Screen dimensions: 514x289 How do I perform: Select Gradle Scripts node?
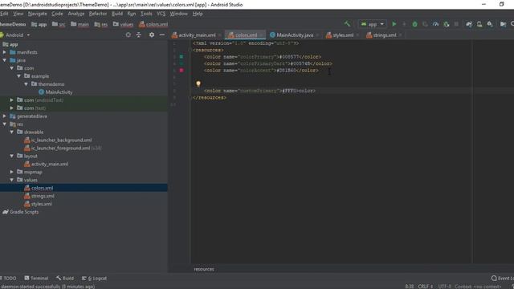20,212
